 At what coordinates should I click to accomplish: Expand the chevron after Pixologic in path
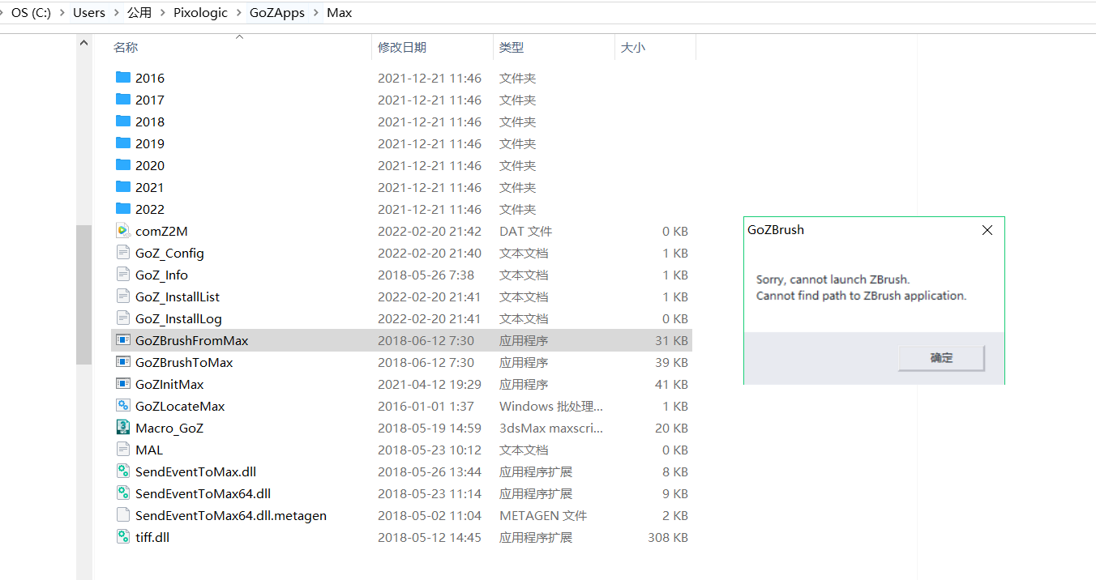point(239,13)
